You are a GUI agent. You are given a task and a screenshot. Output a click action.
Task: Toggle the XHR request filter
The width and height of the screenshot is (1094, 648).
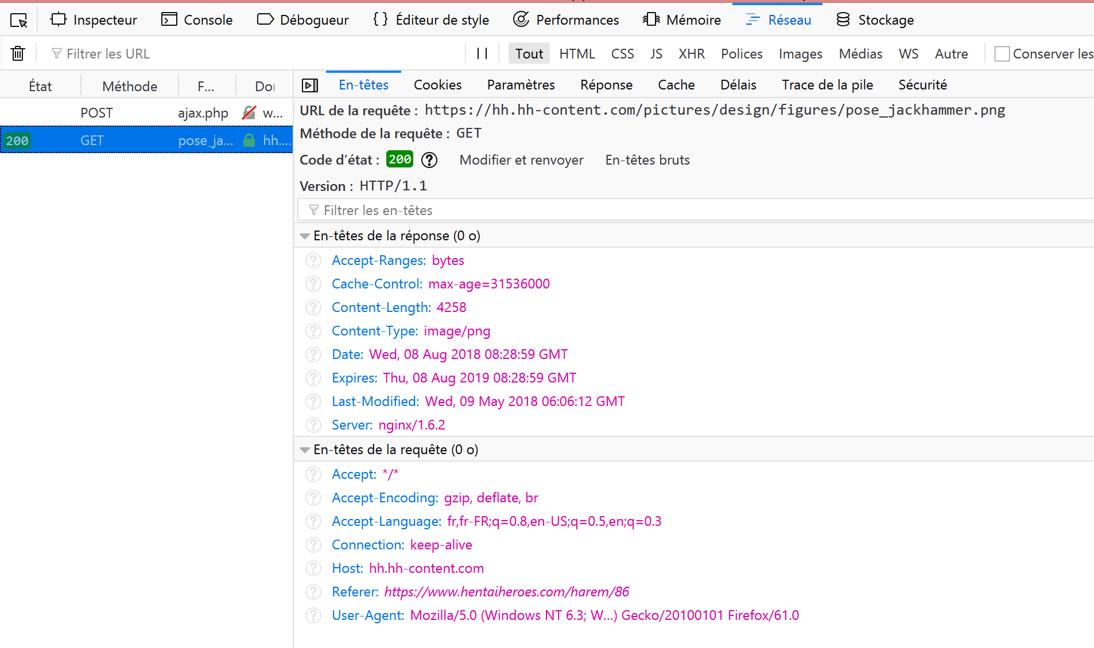(x=691, y=54)
